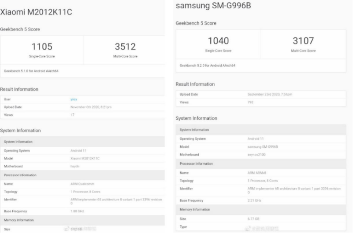Click Xiaomi 'Result Information' heading
Viewport: 353px width, 233px height.
(x=19, y=89)
